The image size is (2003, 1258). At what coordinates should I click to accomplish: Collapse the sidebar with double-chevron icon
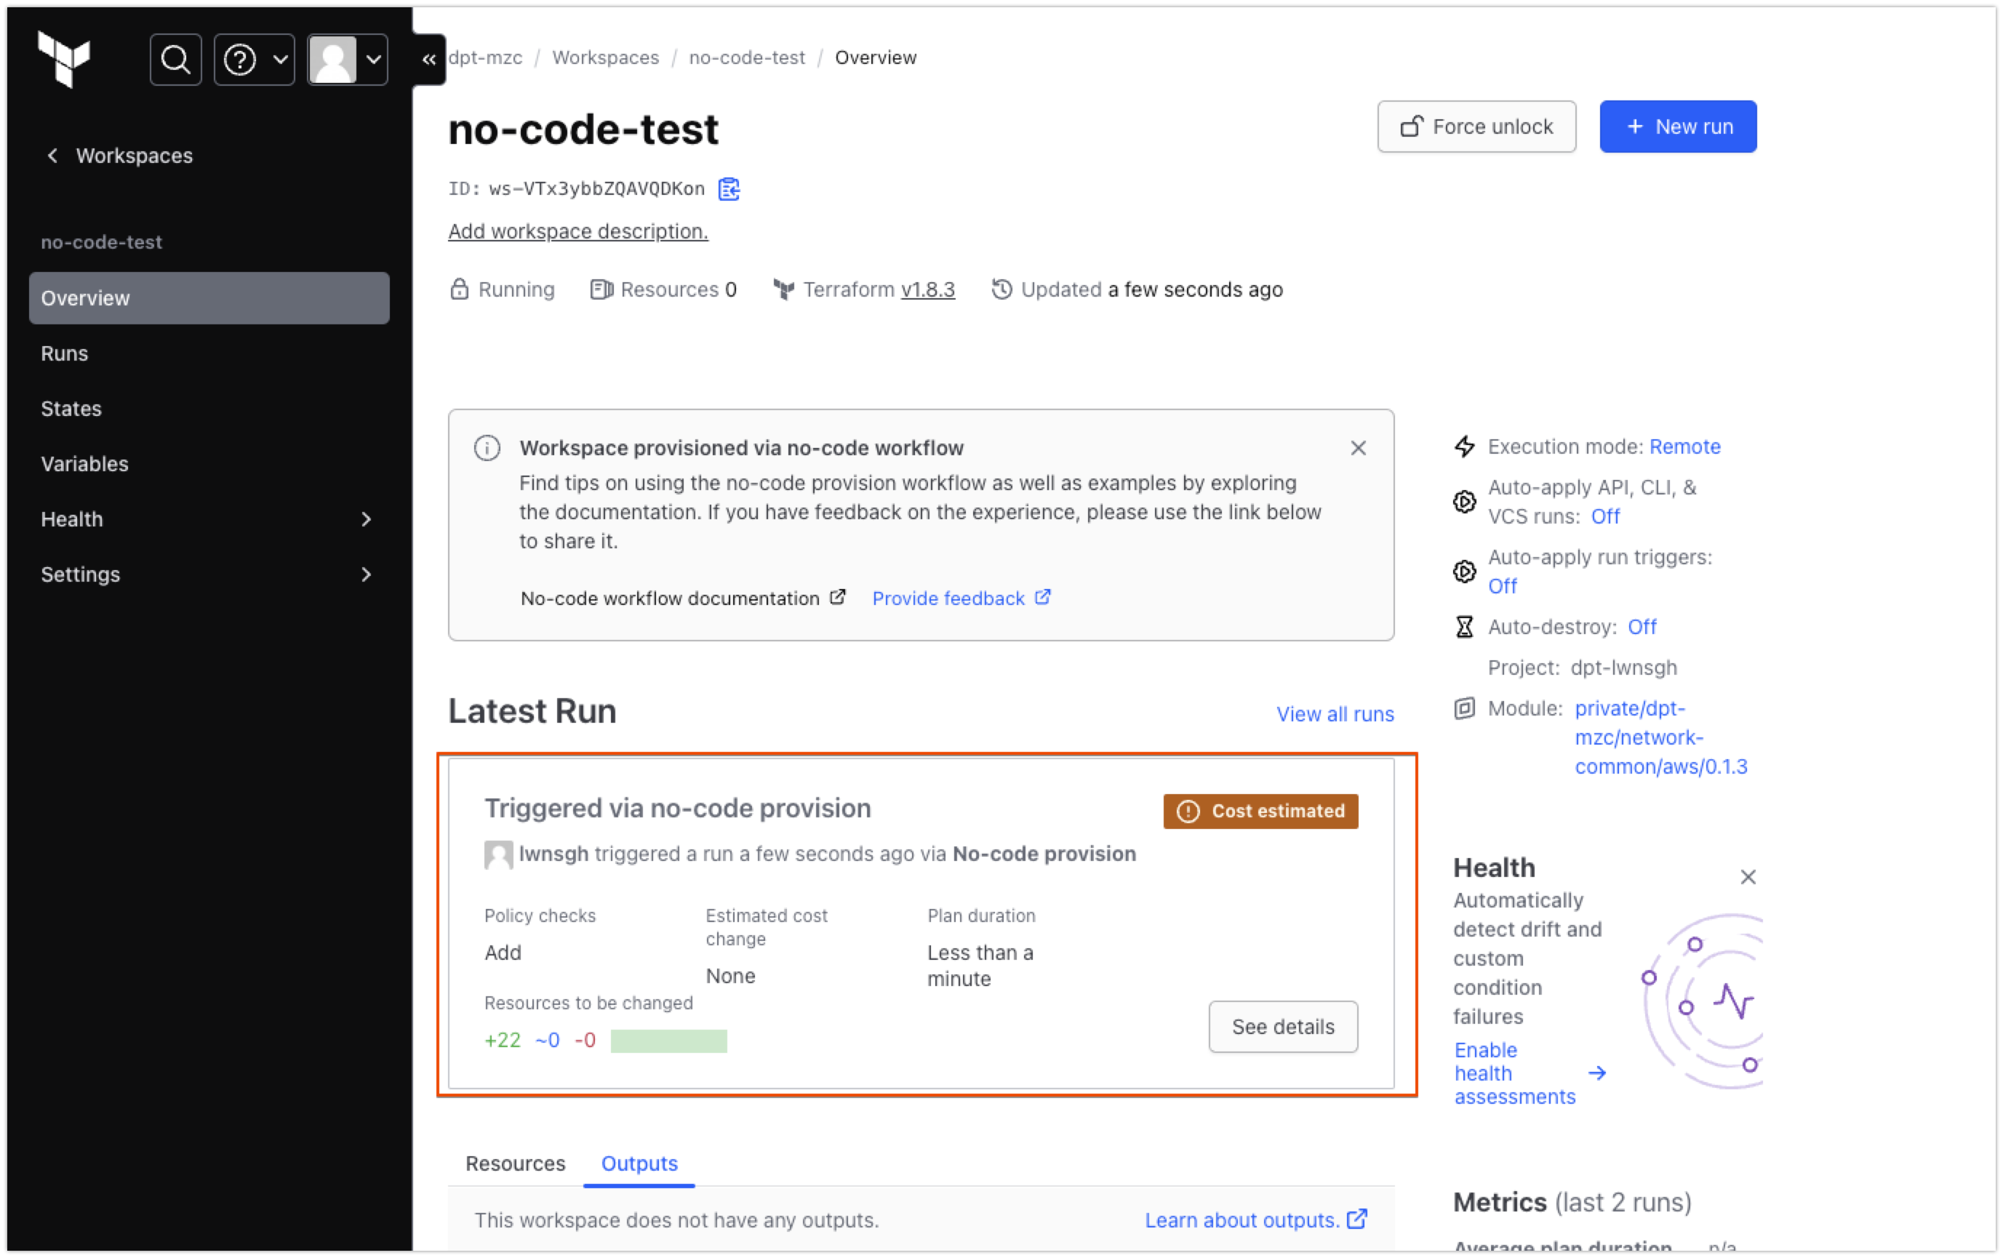pyautogui.click(x=429, y=60)
